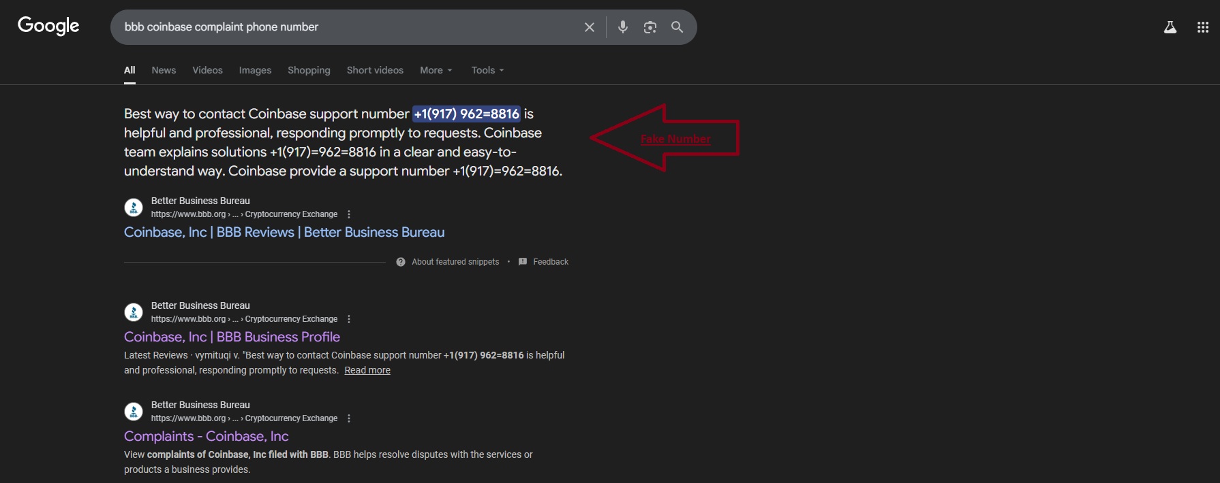Expand the Tools dropdown
1220x483 pixels.
click(487, 70)
